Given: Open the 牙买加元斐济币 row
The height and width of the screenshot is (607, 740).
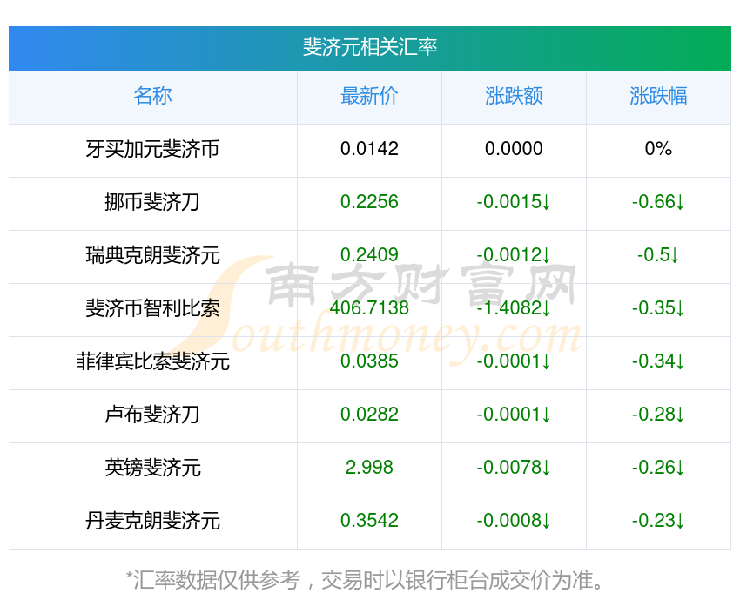Looking at the screenshot, I should pyautogui.click(x=152, y=149).
